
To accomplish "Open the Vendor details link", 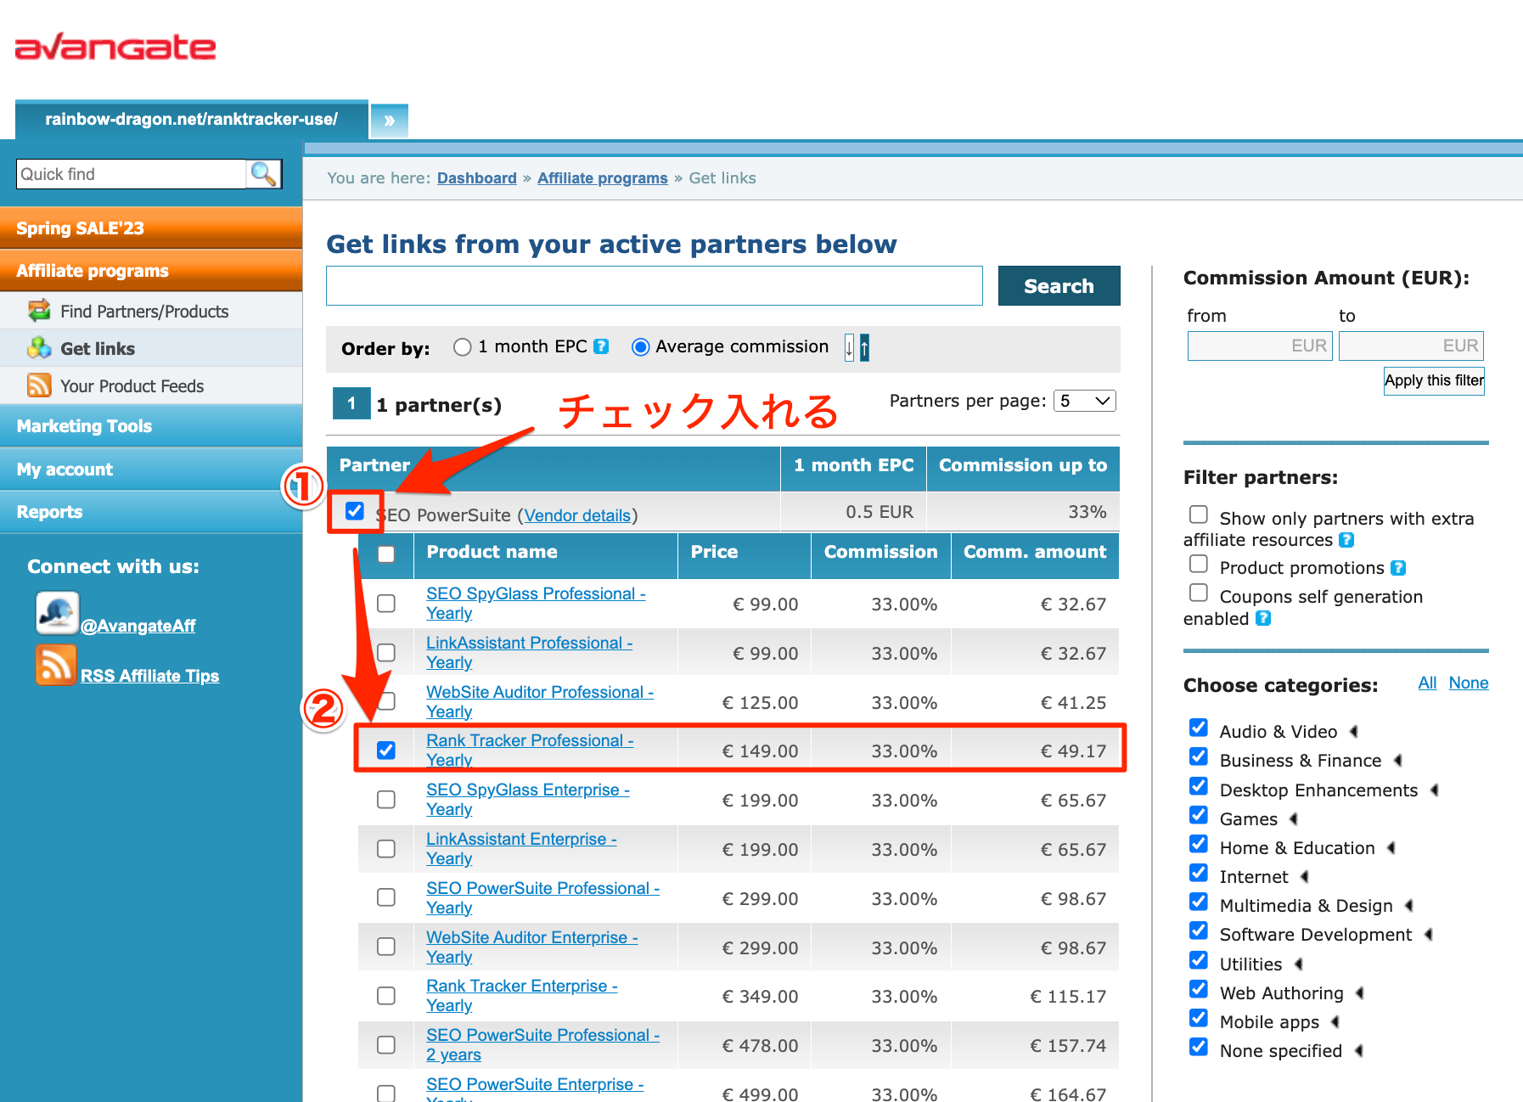I will pyautogui.click(x=577, y=515).
